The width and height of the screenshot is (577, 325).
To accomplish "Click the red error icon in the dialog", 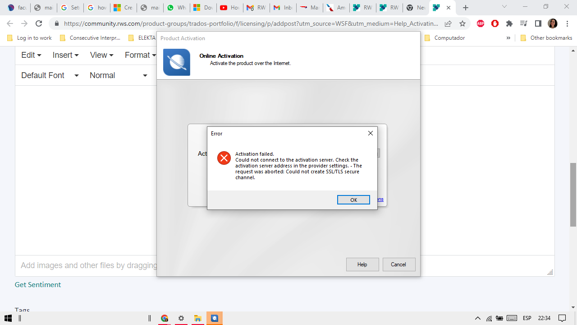I will pos(224,158).
